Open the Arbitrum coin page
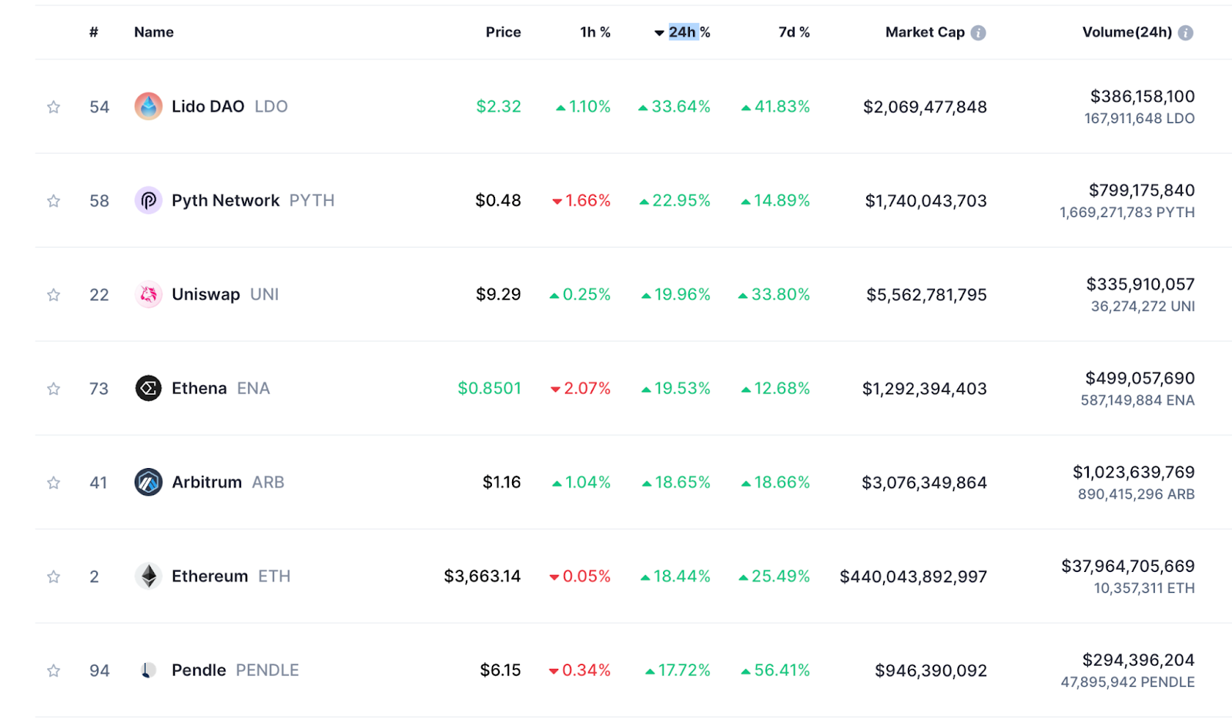The width and height of the screenshot is (1232, 726). [x=206, y=482]
